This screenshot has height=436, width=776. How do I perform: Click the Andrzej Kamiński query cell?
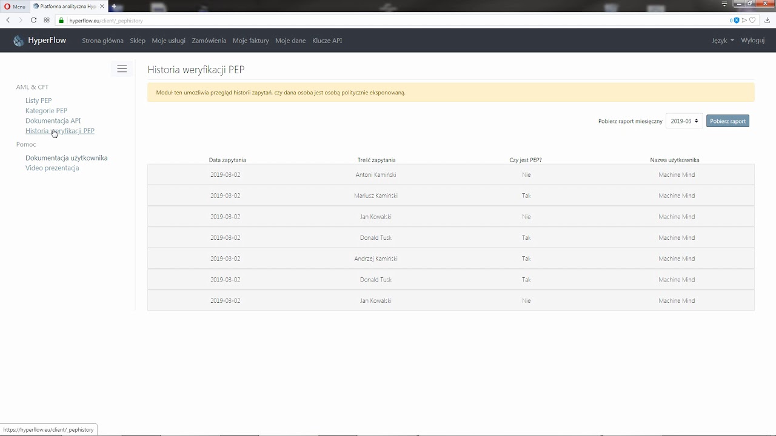(376, 259)
